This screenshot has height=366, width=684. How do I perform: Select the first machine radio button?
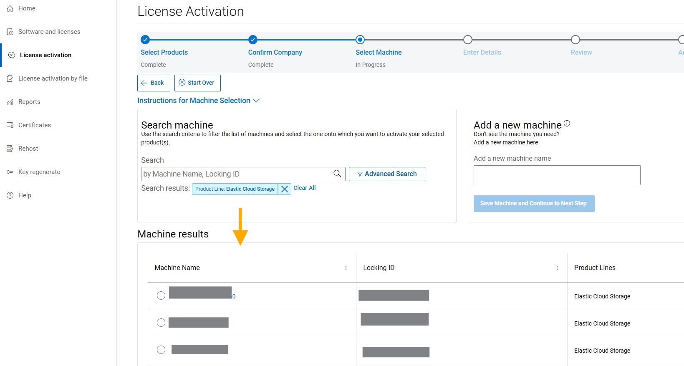[x=161, y=295]
